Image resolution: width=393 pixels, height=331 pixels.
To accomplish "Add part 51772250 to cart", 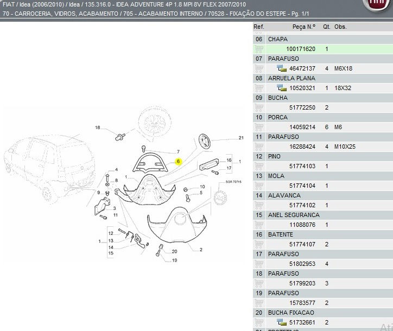I will pyautogui.click(x=259, y=107).
